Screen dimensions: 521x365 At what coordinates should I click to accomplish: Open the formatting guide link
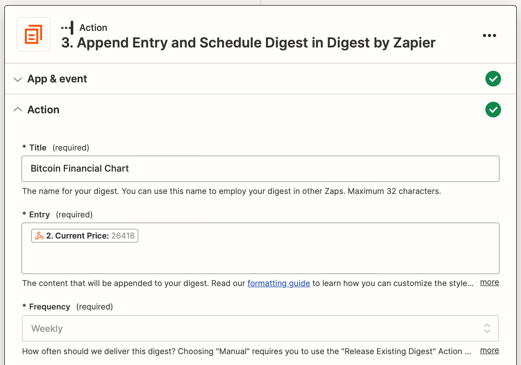tap(279, 283)
